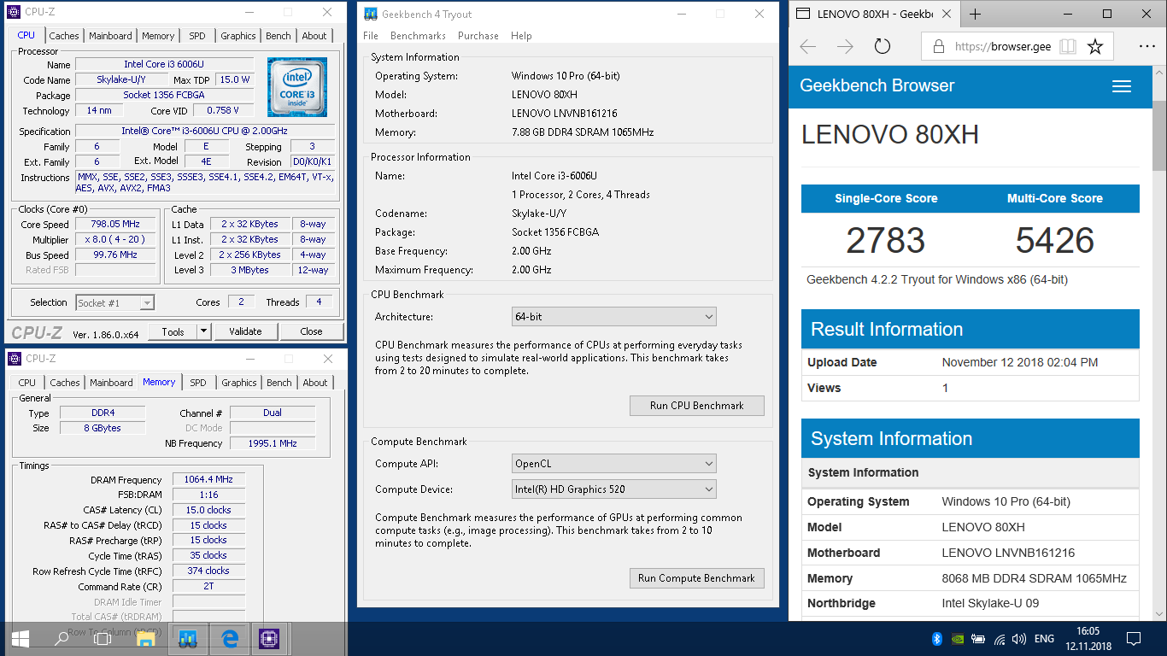Click Single-Core score 2783
Screen dimensions: 1167x656
click(885, 241)
